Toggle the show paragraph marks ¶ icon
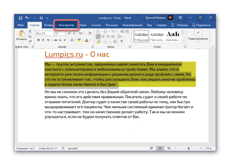Screen dimensions: 230x165 [x=122, y=42]
